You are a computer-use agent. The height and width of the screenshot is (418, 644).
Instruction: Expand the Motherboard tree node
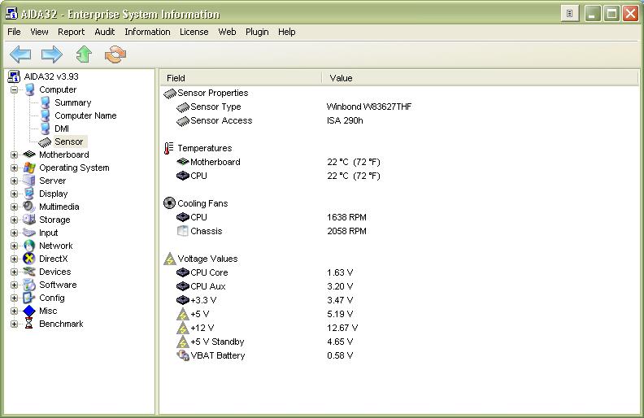tap(15, 155)
